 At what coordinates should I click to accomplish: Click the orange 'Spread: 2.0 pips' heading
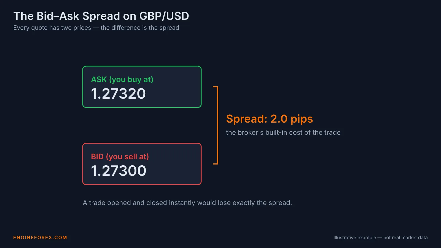(x=270, y=119)
